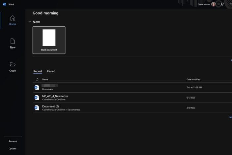The image size is (232, 155).
Task: Click the Help question mark icon
Action: pos(230,4)
